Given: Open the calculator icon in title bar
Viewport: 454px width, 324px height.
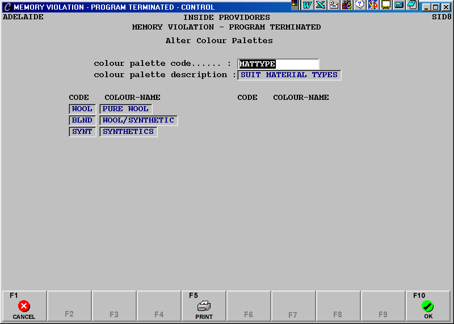Looking at the screenshot, I should (x=399, y=5).
